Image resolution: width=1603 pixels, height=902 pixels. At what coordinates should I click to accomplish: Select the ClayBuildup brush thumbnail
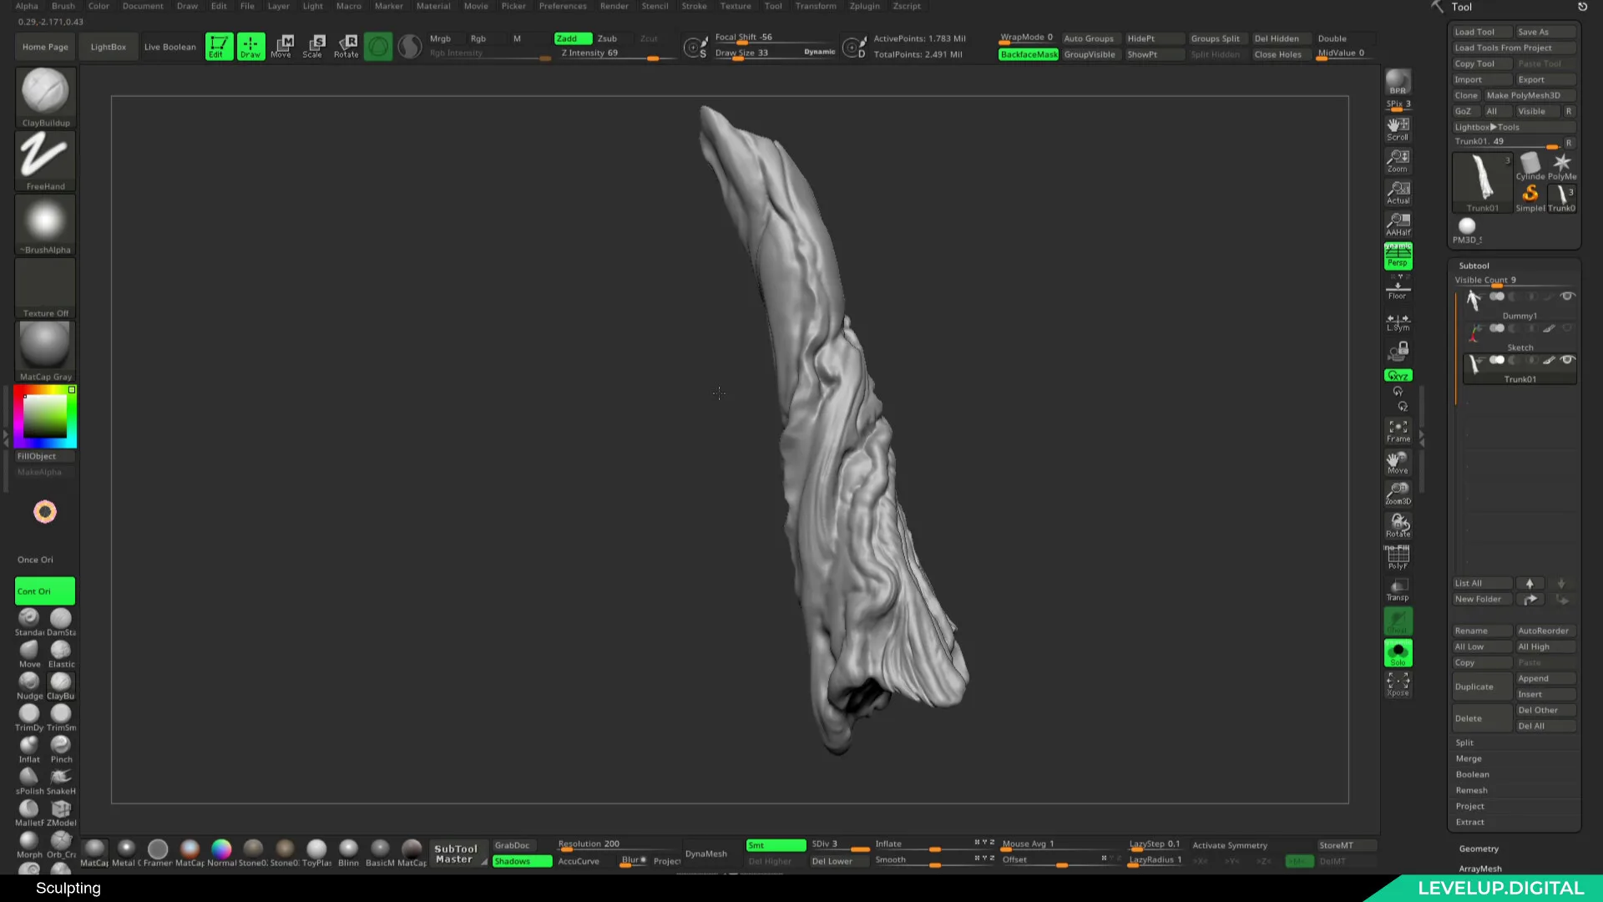pyautogui.click(x=45, y=92)
